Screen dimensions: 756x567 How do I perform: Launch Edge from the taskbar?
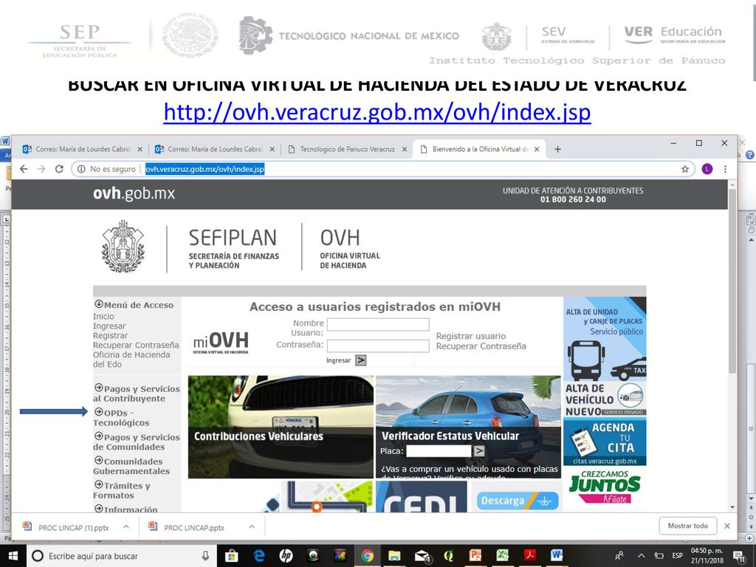(x=259, y=556)
